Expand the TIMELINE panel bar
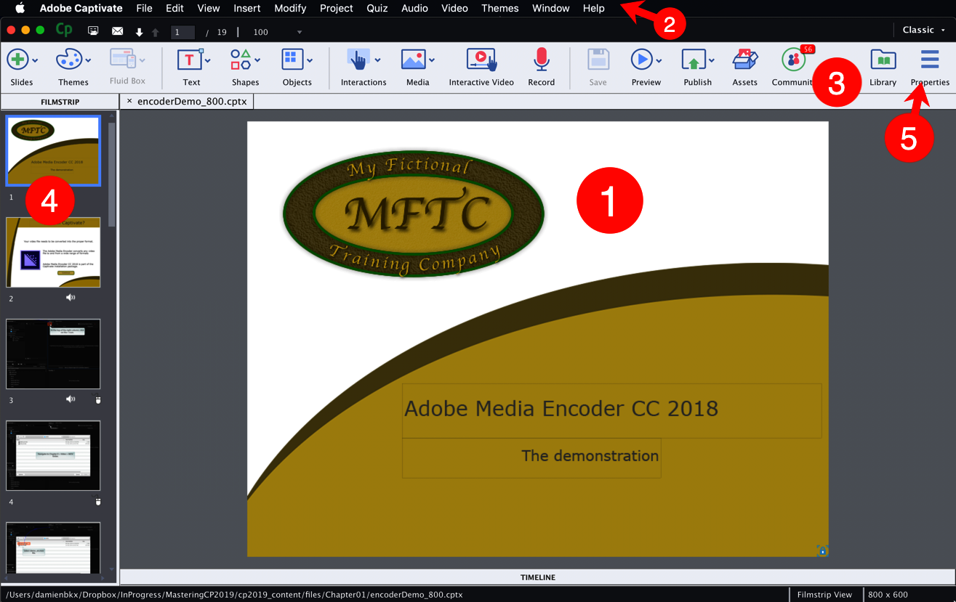 [537, 577]
